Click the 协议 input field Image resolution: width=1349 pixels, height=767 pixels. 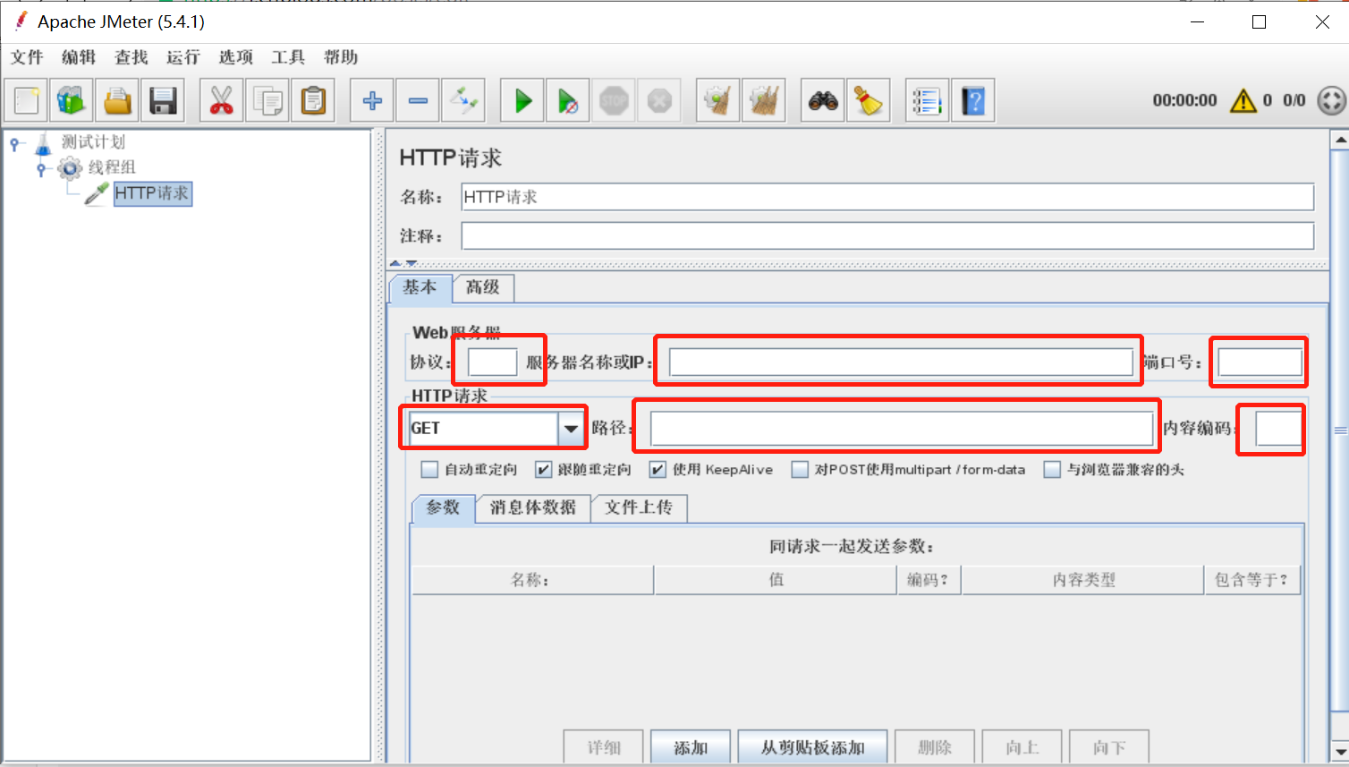[x=493, y=362]
